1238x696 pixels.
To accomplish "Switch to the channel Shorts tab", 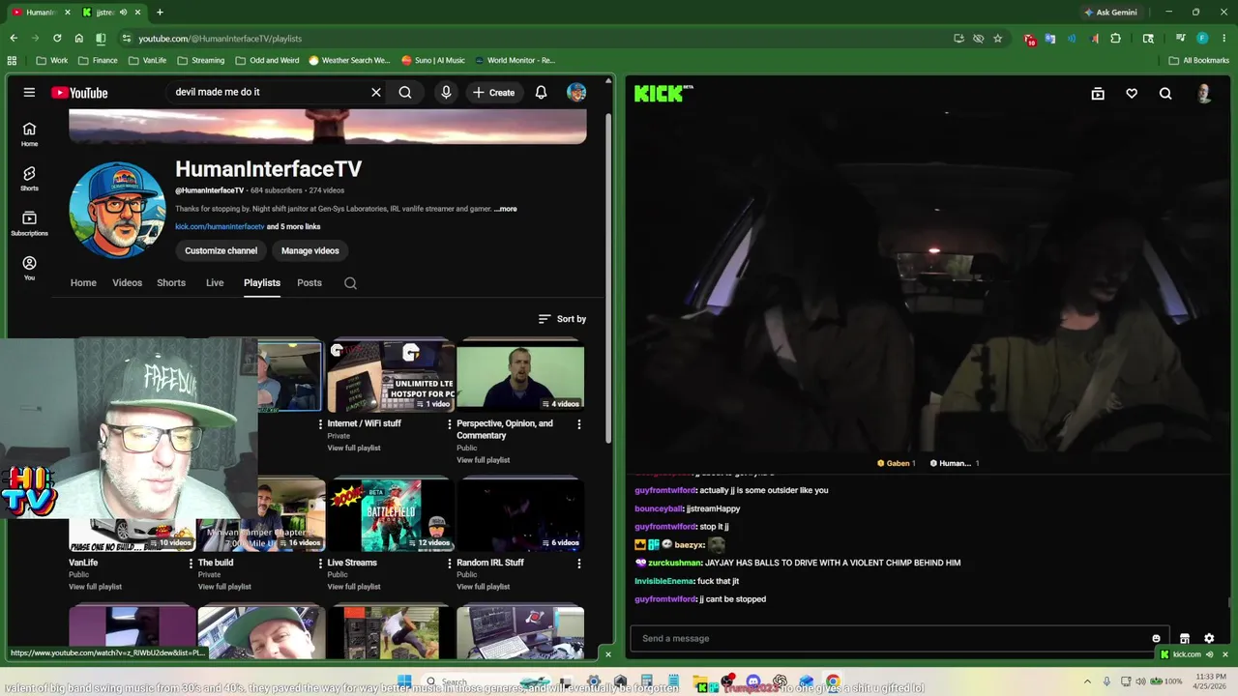I will (171, 283).
